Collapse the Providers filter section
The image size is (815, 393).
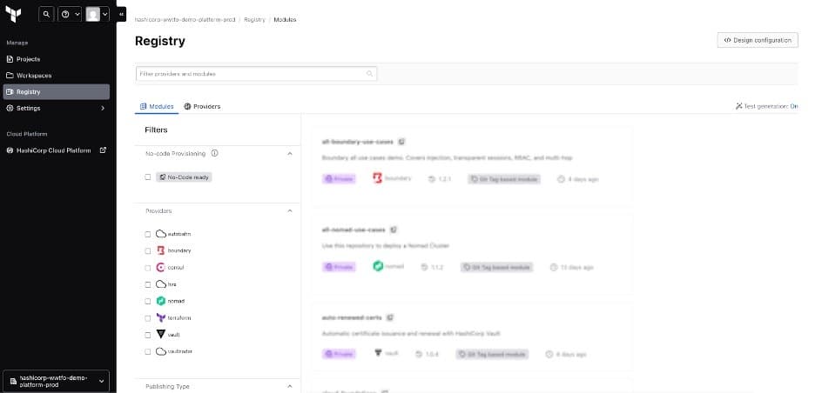(289, 210)
